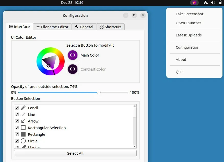Uncheck the Pencil checkbox
This screenshot has height=162, width=224.
17,108
